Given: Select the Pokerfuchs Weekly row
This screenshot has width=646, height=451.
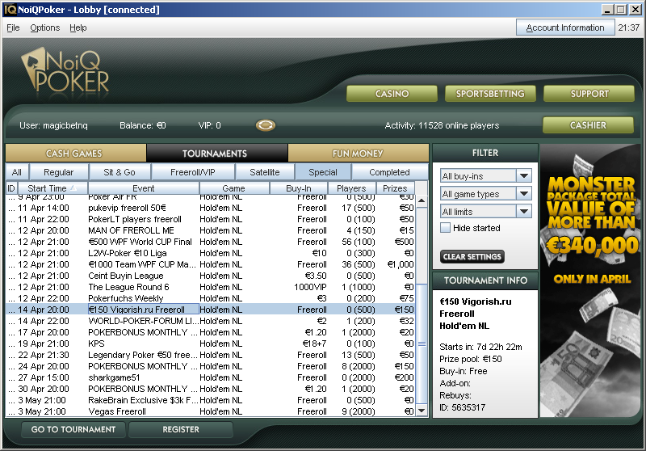Looking at the screenshot, I should click(211, 298).
